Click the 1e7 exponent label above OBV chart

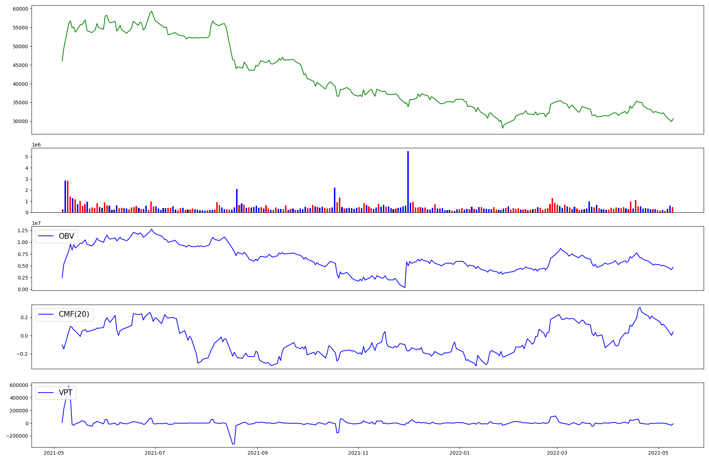36,223
